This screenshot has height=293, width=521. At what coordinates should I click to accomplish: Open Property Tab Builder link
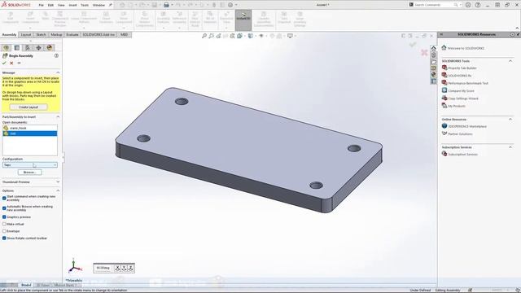coord(462,68)
